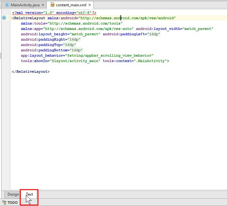The width and height of the screenshot is (227, 206).
Task: Switch to the Design view tab
Action: [x=13, y=194]
